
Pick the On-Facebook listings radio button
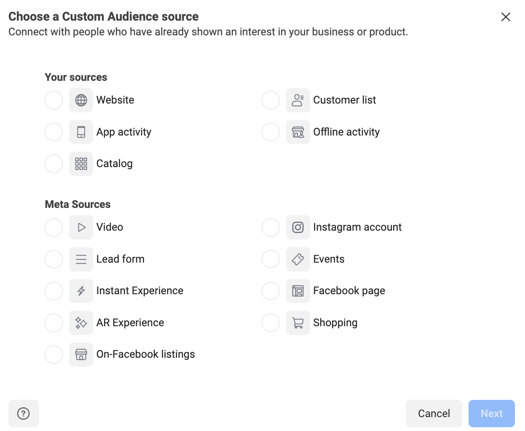point(54,354)
